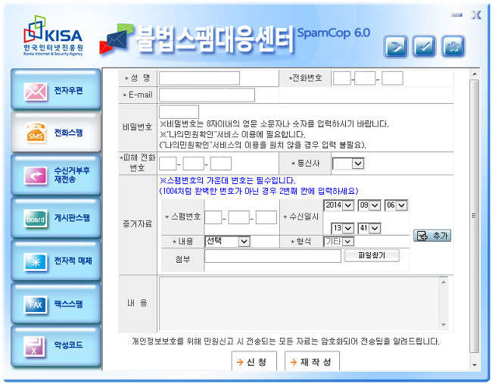Click 내용 text area scroll down arrow

click(444, 325)
